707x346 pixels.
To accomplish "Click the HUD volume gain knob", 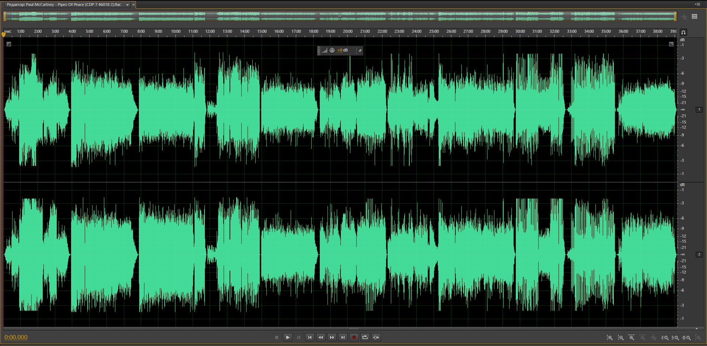I will [x=332, y=50].
